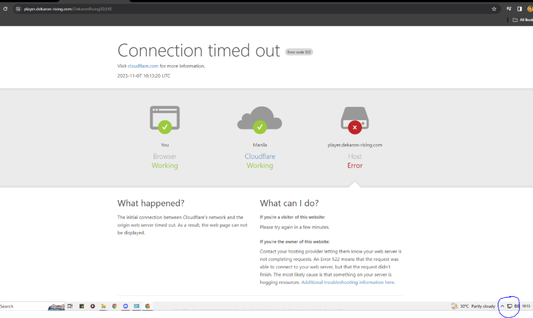Expand hidden system tray icons chevron

tap(502, 306)
